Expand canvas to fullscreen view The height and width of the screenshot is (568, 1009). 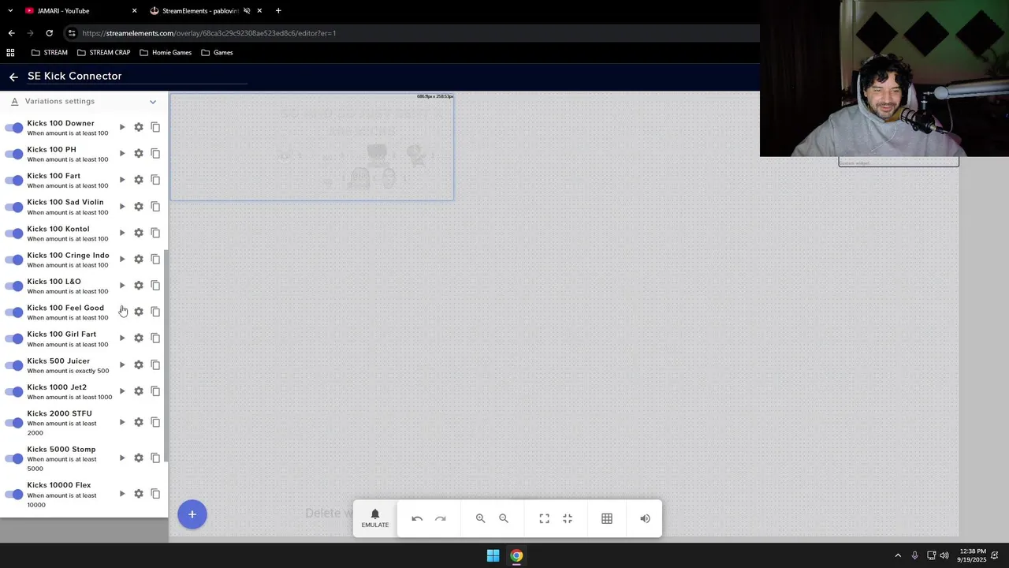point(544,518)
